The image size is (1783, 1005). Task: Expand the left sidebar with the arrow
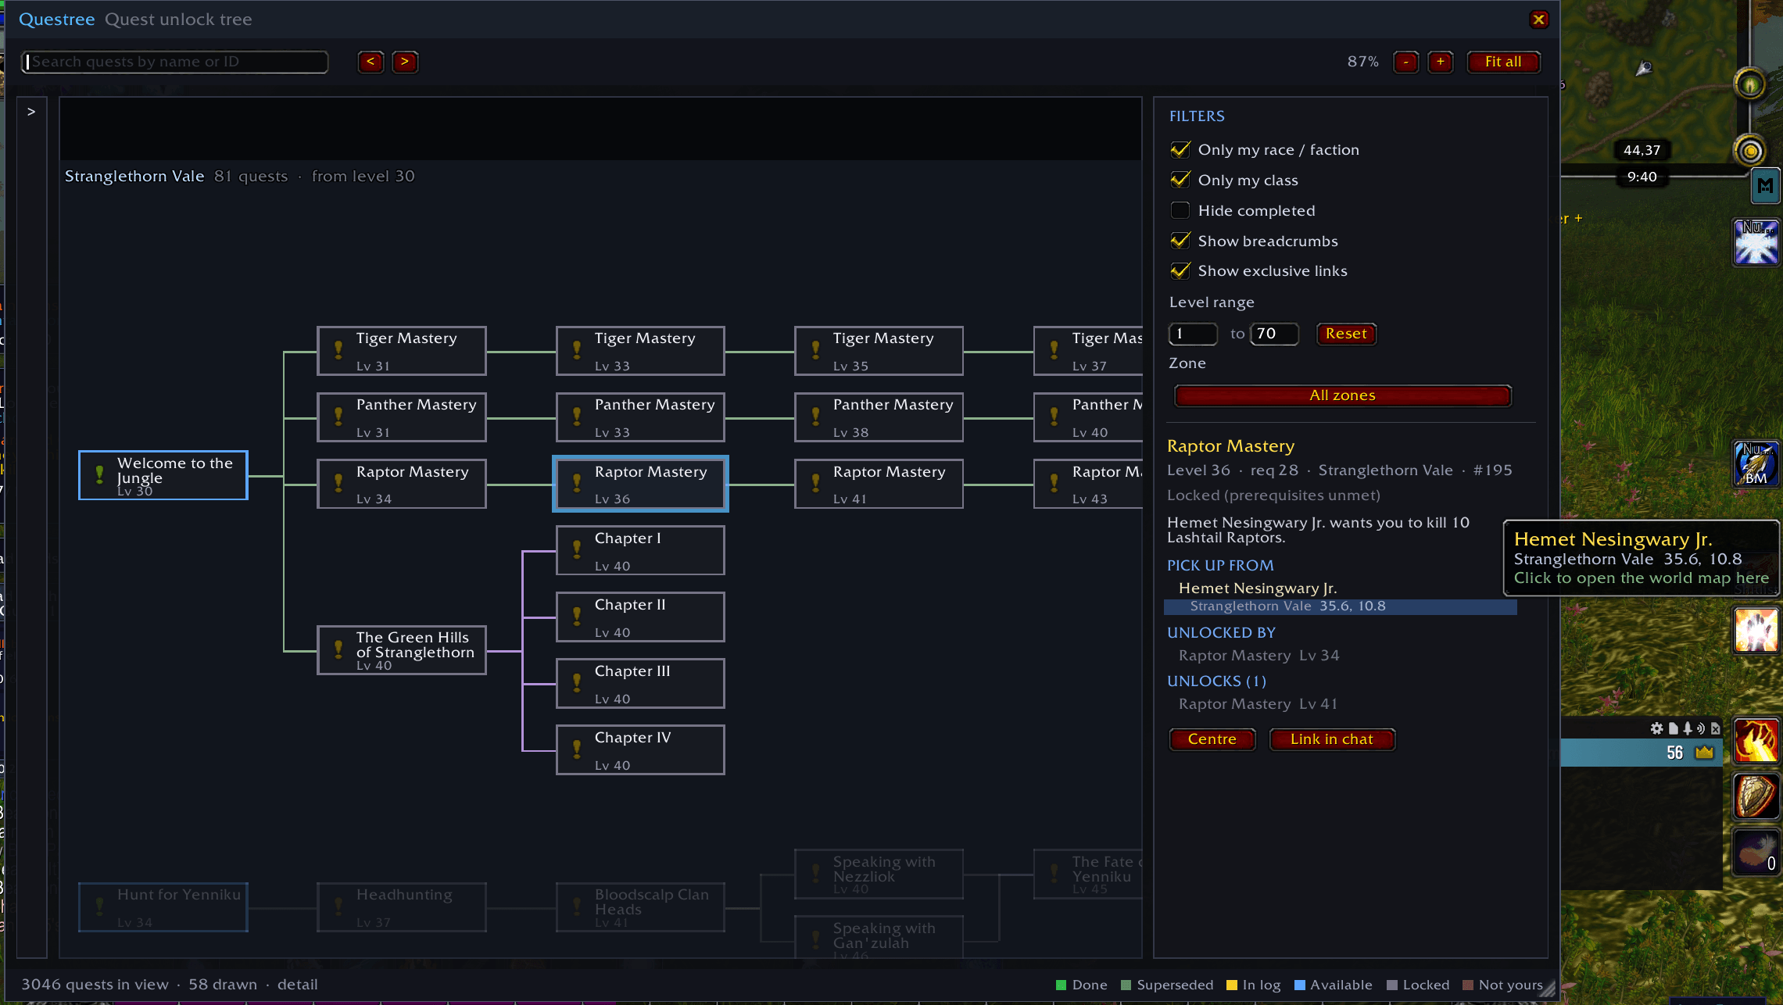click(x=31, y=112)
